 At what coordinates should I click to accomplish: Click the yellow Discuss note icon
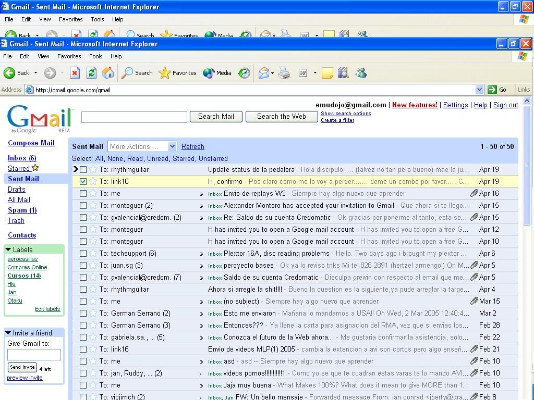pyautogui.click(x=327, y=73)
